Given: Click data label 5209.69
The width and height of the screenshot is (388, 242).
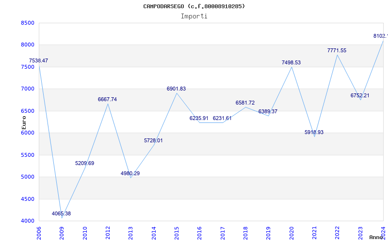Looking at the screenshot, I should click(x=84, y=163).
